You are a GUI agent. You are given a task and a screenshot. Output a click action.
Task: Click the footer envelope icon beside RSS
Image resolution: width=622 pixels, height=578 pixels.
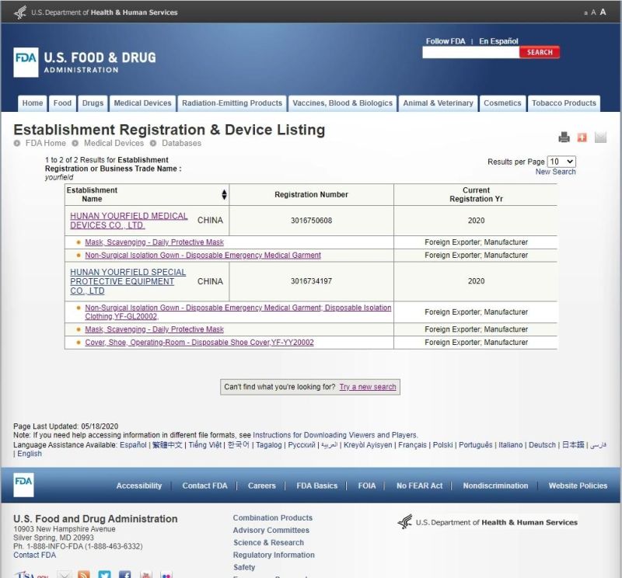coord(65,574)
